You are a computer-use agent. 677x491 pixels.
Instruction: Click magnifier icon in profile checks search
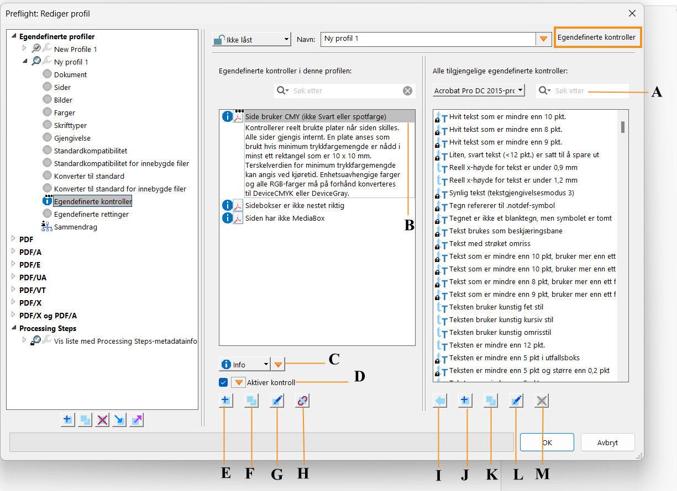283,90
